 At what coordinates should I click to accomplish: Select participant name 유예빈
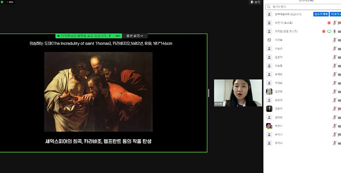coord(279,74)
